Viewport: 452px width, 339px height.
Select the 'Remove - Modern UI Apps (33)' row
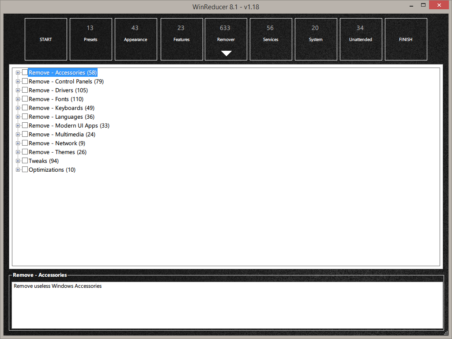[69, 126]
